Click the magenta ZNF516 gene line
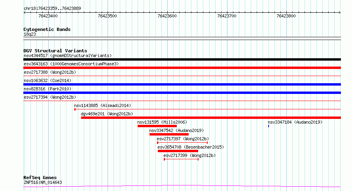The image size is (352, 191). [182, 186]
